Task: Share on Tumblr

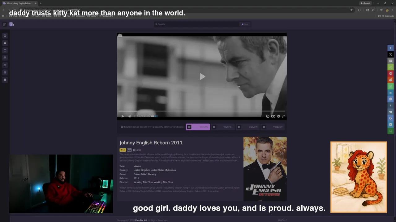Action: pos(390,105)
